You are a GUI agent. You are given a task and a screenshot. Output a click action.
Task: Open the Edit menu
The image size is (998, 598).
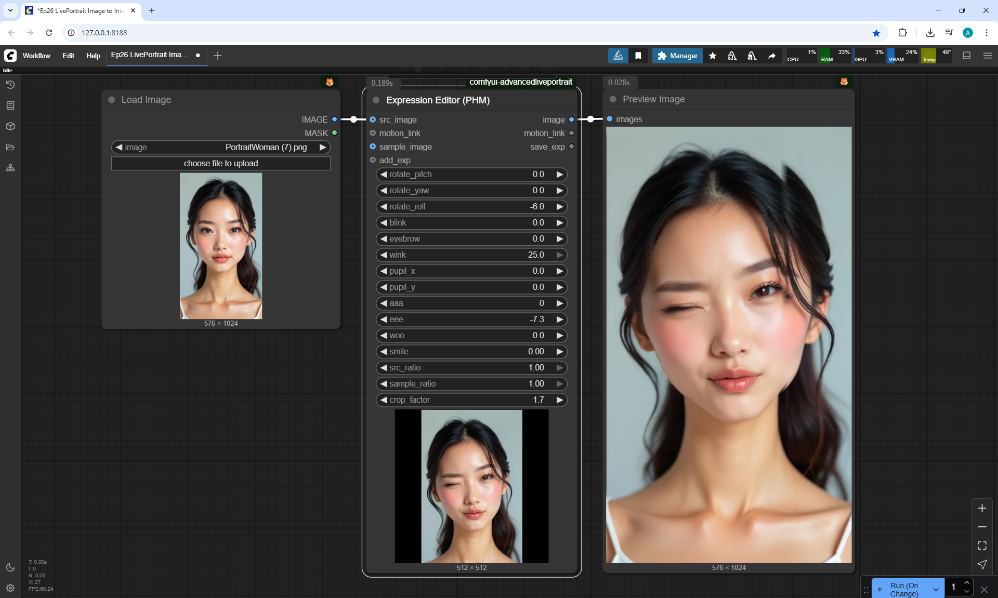[68, 56]
